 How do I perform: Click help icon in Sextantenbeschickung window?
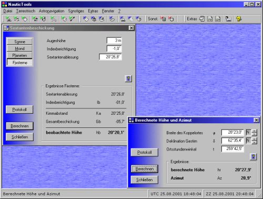[128, 78]
